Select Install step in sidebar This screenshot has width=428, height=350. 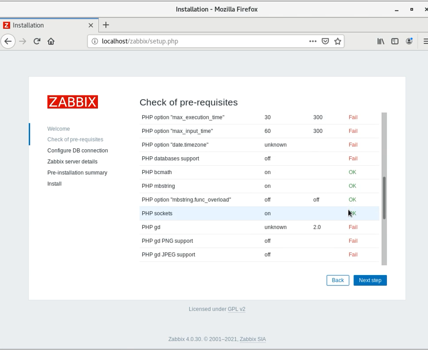coord(54,183)
